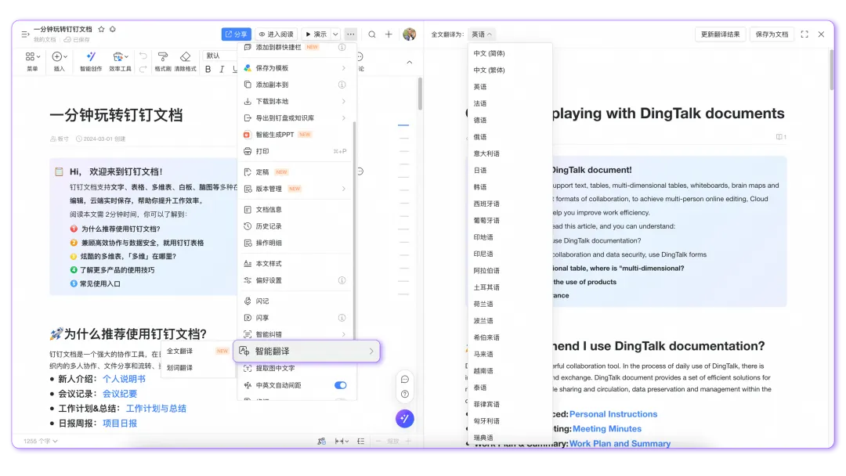The height and width of the screenshot is (476, 846).
Task: Toggle 中英文自动间距 switch
Action: [341, 385]
